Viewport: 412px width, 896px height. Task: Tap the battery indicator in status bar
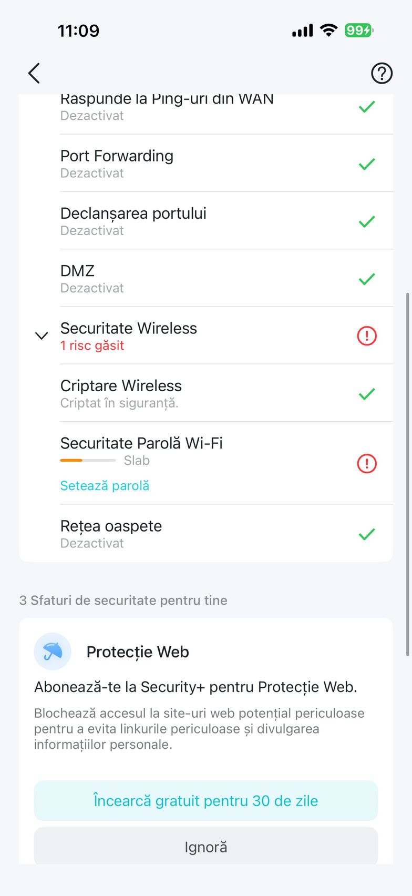(358, 30)
